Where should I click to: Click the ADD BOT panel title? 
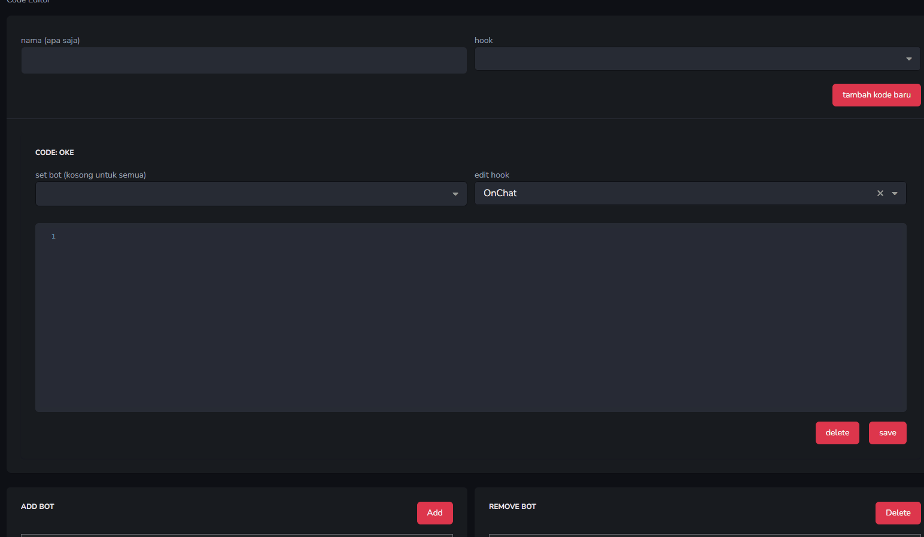point(38,507)
